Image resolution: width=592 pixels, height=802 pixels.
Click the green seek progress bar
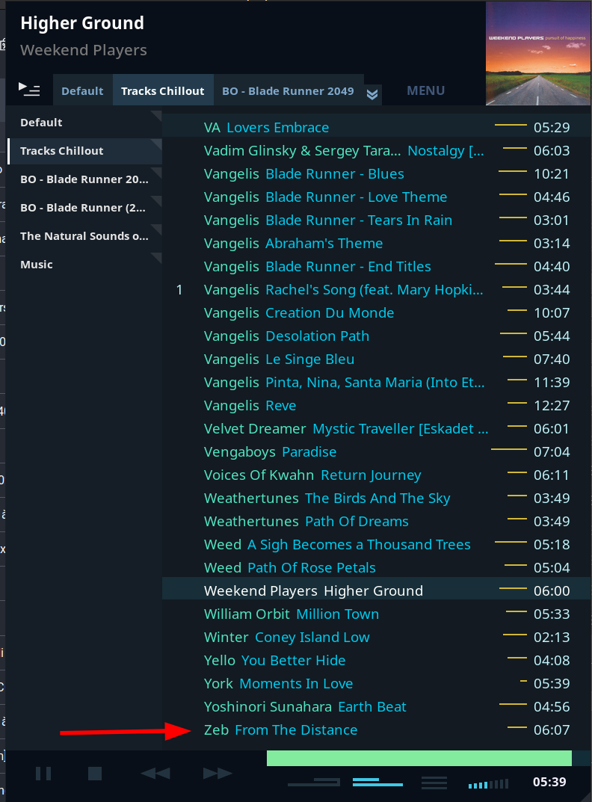[419, 758]
